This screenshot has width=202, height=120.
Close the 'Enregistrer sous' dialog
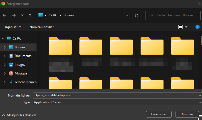pyautogui.click(x=200, y=4)
